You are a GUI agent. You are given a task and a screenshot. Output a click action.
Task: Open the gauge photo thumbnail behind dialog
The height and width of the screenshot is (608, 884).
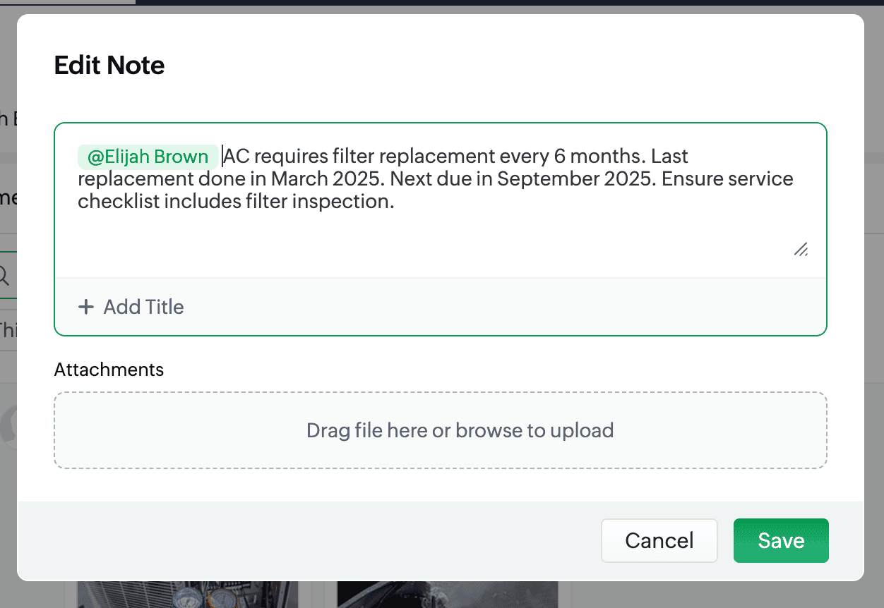tap(186, 594)
